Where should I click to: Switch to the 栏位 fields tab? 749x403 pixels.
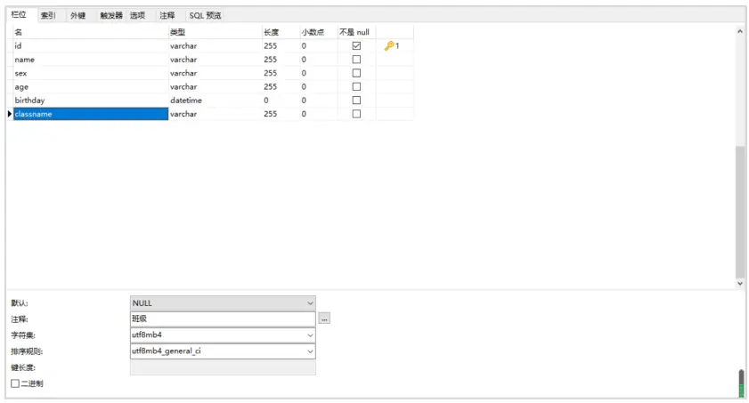[19, 15]
